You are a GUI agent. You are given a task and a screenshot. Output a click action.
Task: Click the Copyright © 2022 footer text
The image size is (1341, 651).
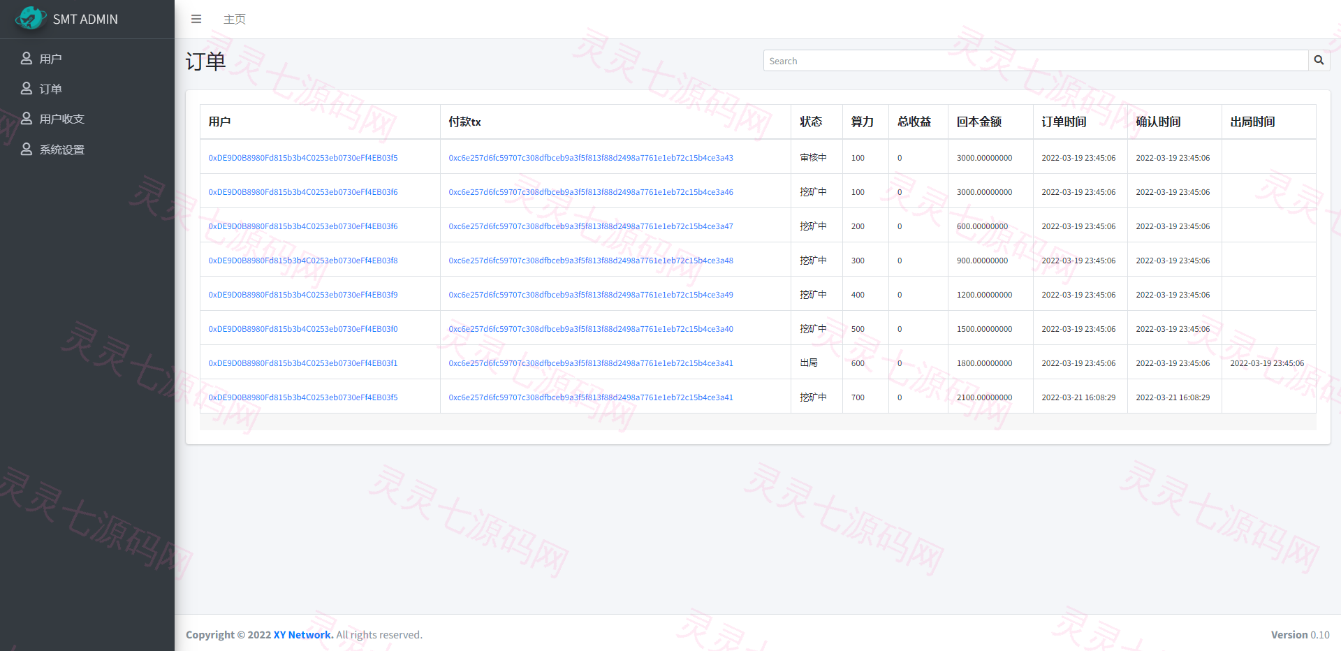[x=228, y=634]
